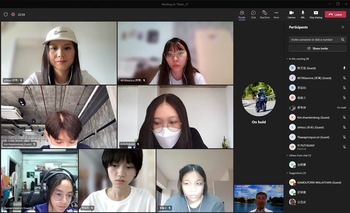Toggle YI PUTHEANY's muted microphone indicator
The image size is (350, 213).
pyautogui.click(x=344, y=147)
